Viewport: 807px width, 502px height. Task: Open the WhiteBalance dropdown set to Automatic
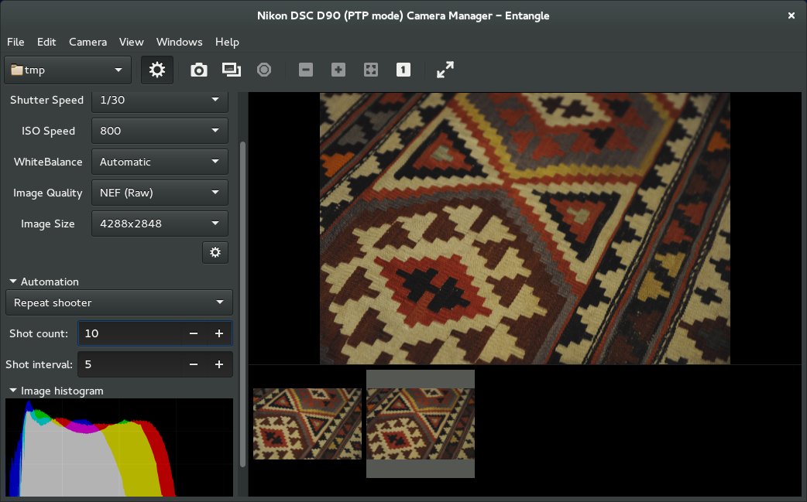pyautogui.click(x=160, y=162)
